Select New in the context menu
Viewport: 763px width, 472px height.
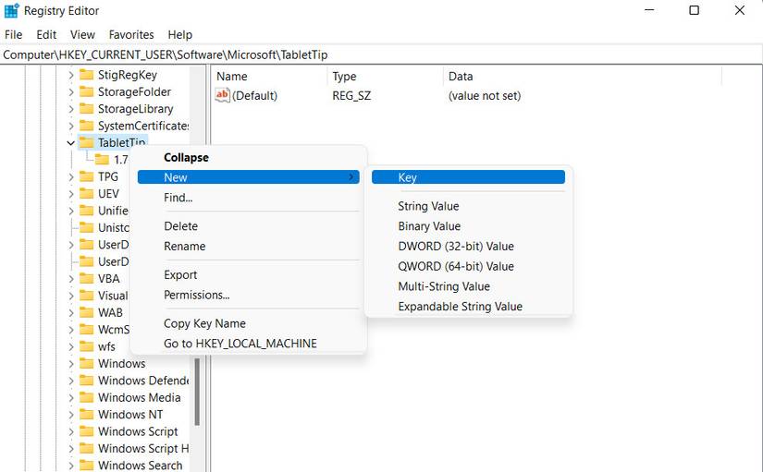tap(249, 177)
